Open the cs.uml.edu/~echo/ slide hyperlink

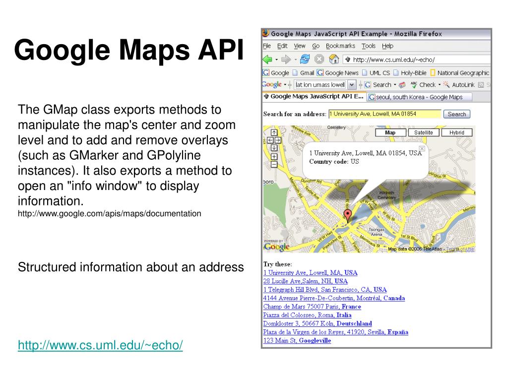click(x=100, y=345)
